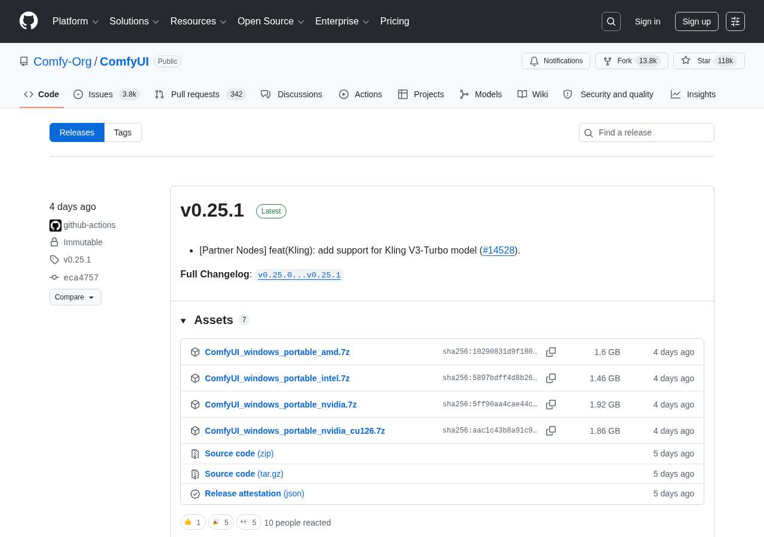
Task: Download ComfyUI_windows_portable_nvidia.7z
Action: click(x=281, y=405)
